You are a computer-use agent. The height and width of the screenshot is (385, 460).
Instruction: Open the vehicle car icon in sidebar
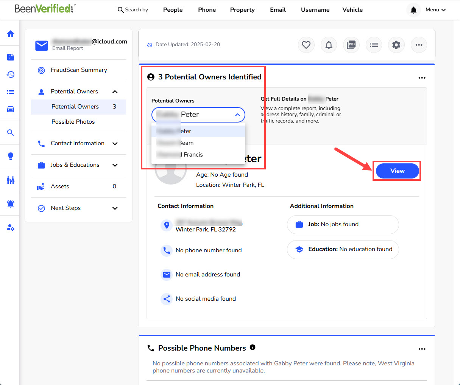(x=11, y=110)
